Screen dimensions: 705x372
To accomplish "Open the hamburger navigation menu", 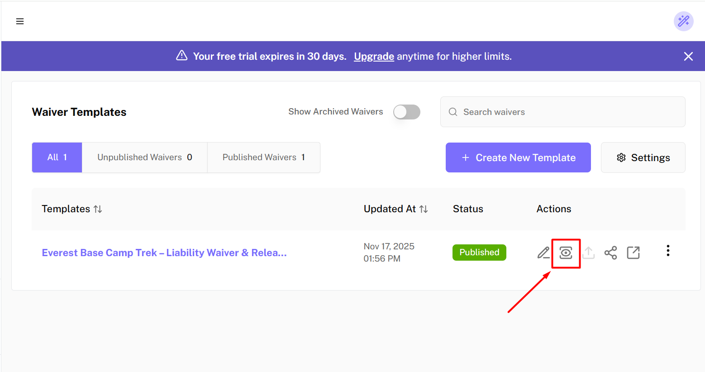I will point(20,21).
